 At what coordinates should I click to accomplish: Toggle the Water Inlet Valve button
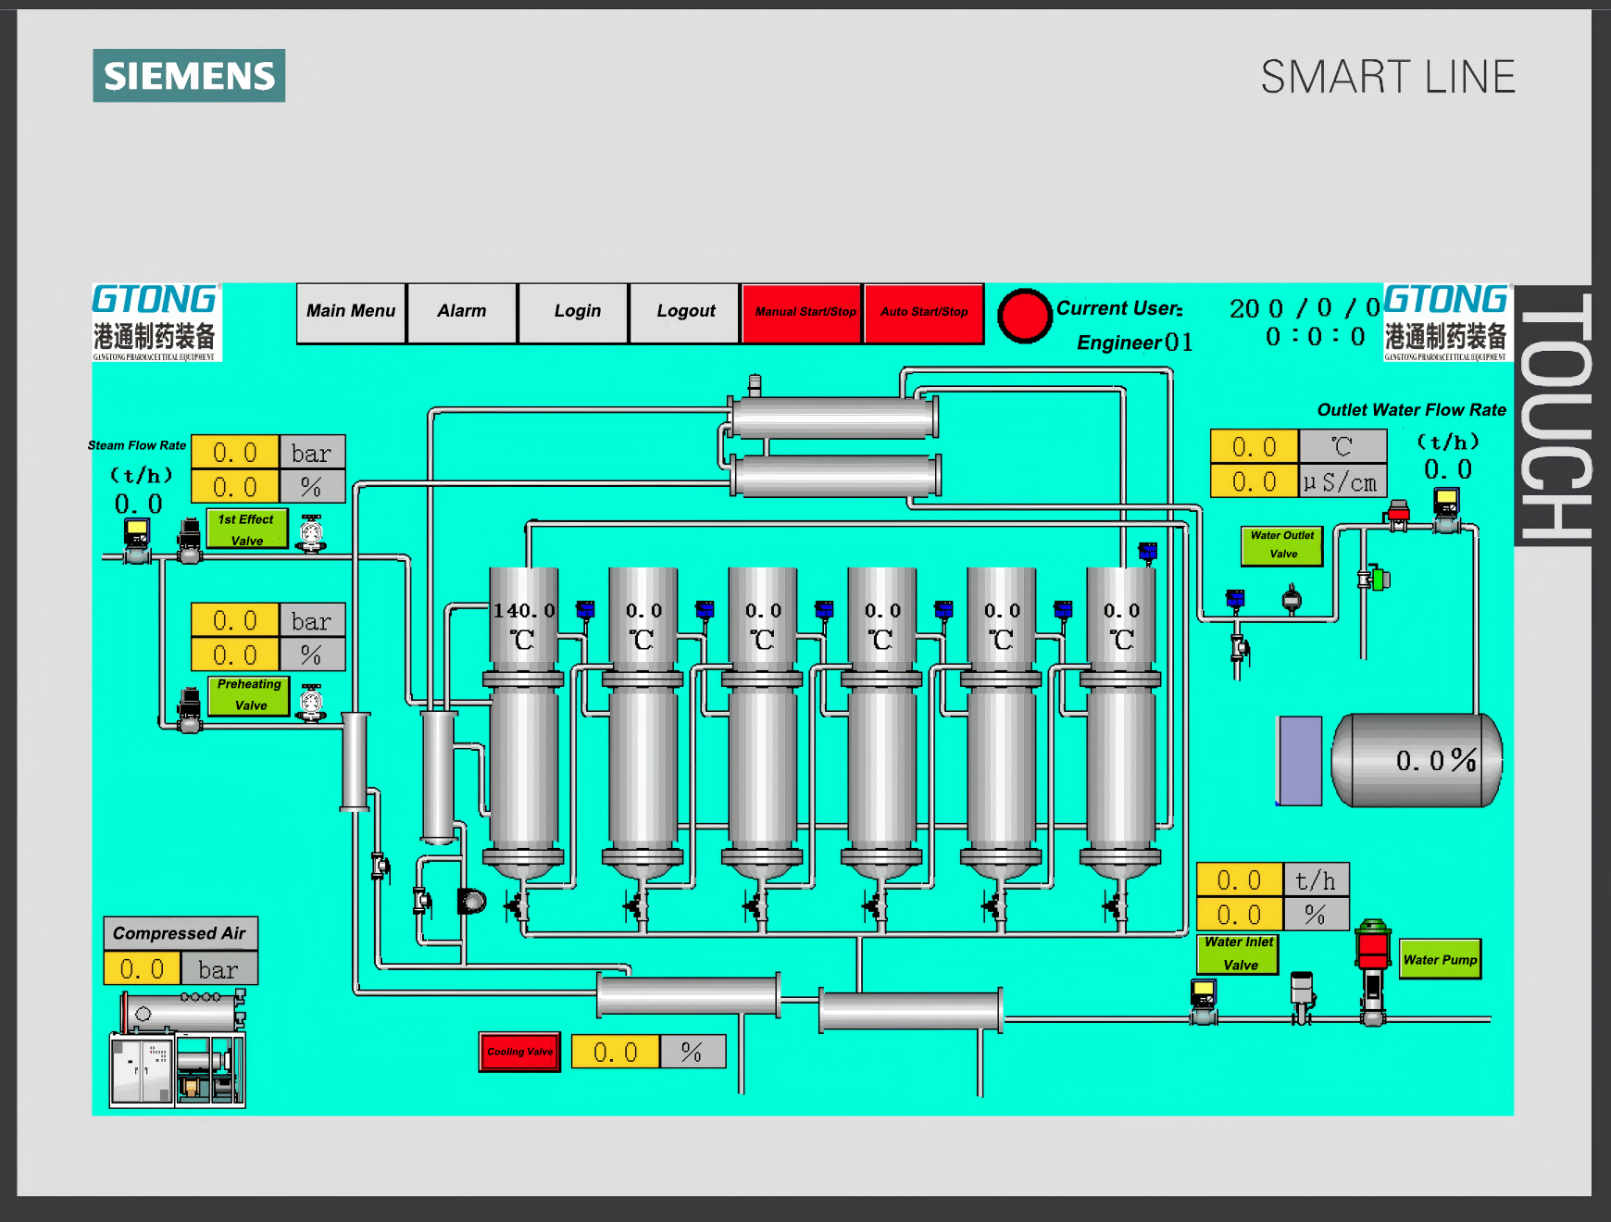(x=1239, y=954)
